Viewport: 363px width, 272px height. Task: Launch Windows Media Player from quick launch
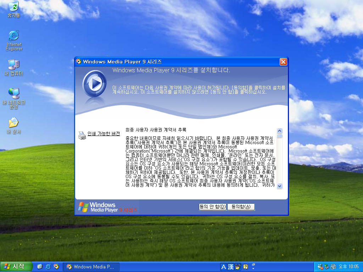(x=56, y=267)
